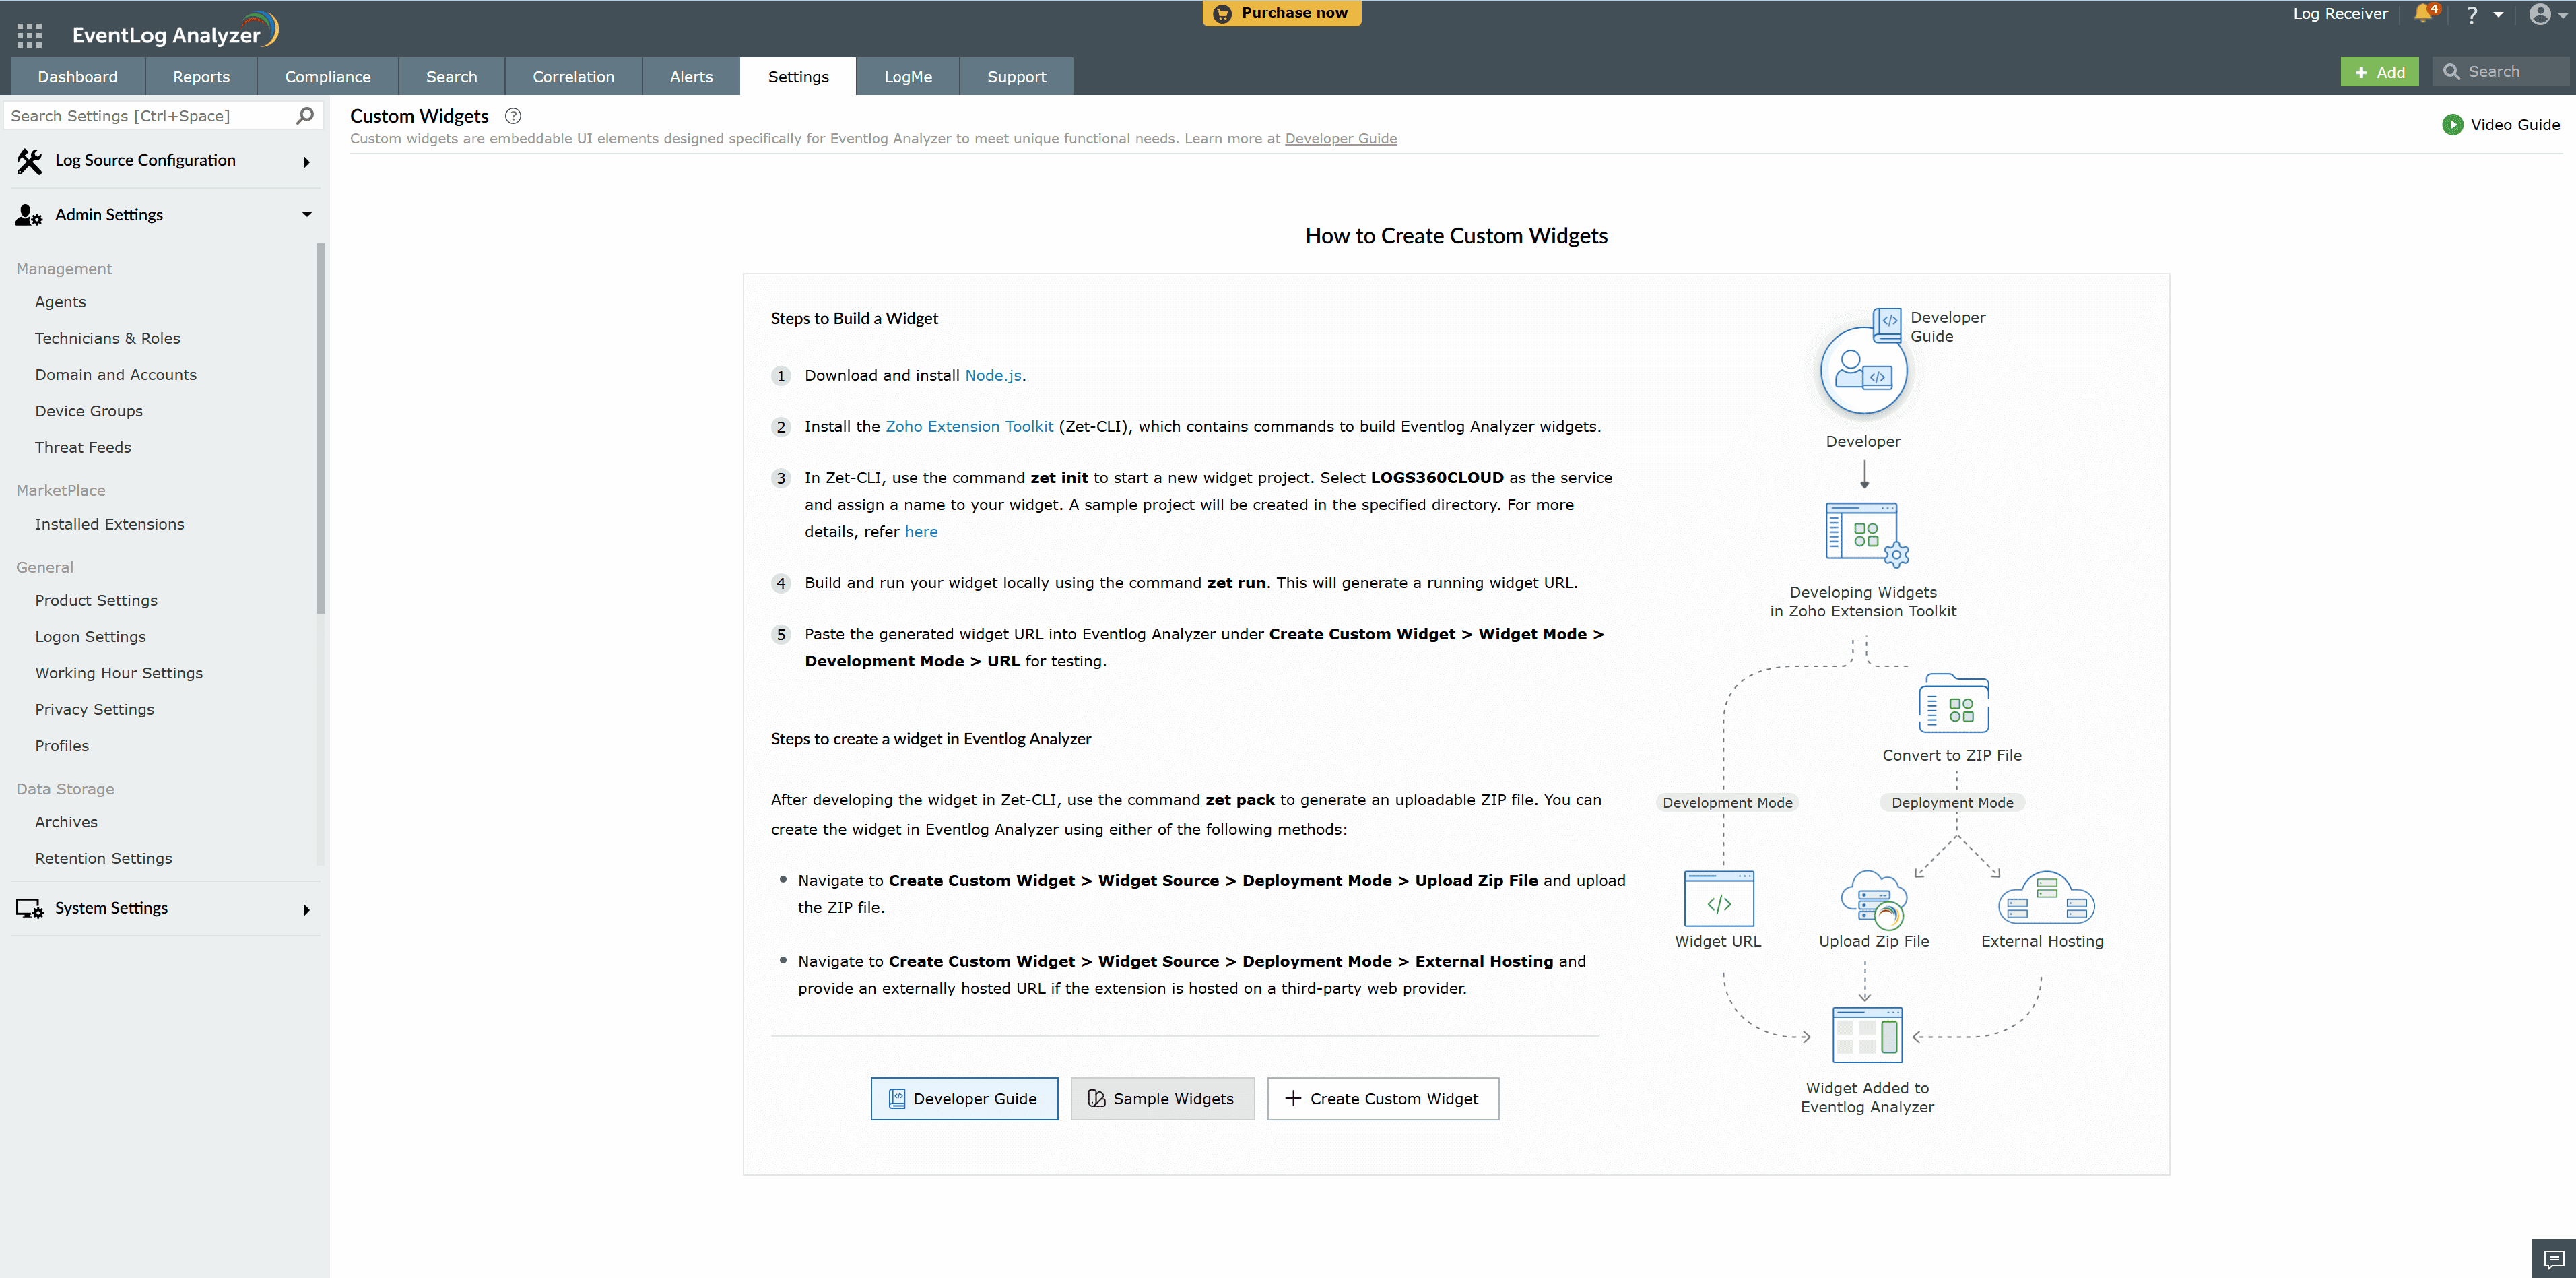Click the Create Custom Widget button

pyautogui.click(x=1383, y=1098)
